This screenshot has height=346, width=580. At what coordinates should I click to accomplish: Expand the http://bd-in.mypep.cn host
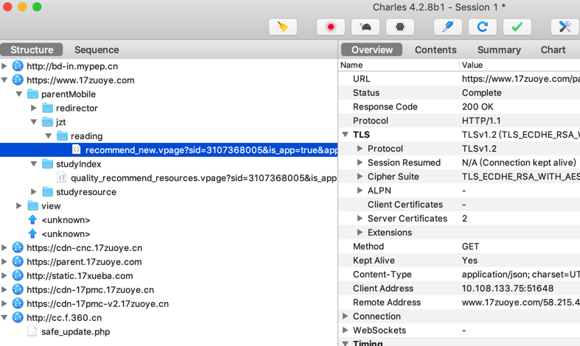[x=4, y=66]
